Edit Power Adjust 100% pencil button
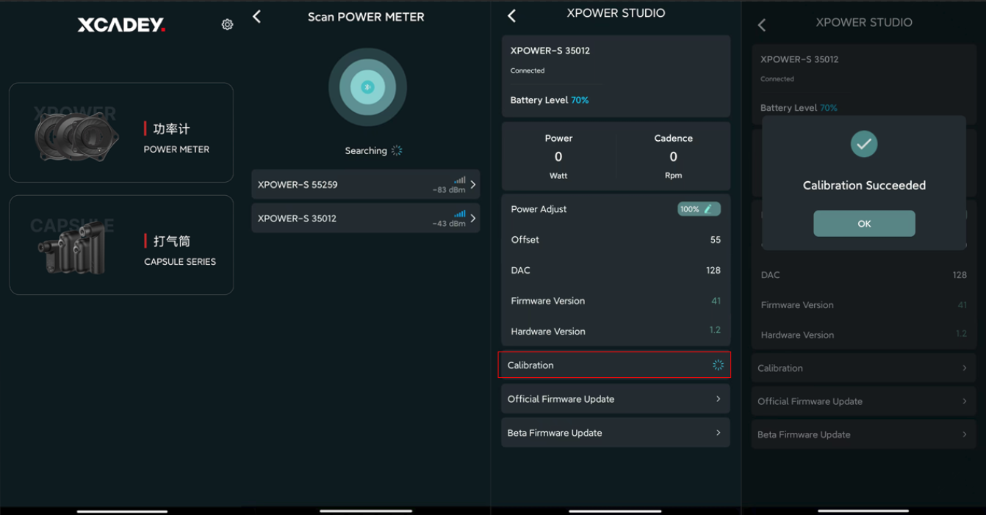The image size is (986, 515). tap(699, 209)
